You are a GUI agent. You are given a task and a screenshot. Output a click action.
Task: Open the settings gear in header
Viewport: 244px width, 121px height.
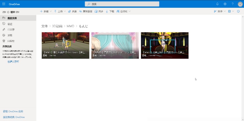225,4
